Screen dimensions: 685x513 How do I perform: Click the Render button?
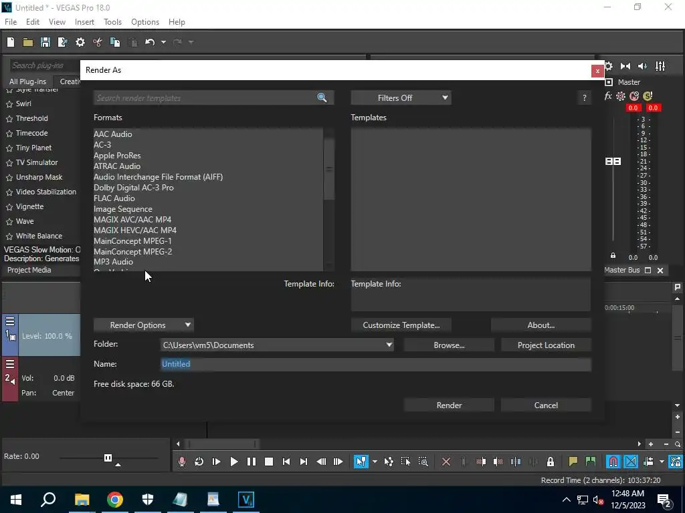pyautogui.click(x=449, y=405)
